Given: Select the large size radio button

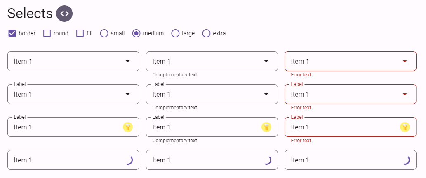Looking at the screenshot, I should pyautogui.click(x=176, y=34).
